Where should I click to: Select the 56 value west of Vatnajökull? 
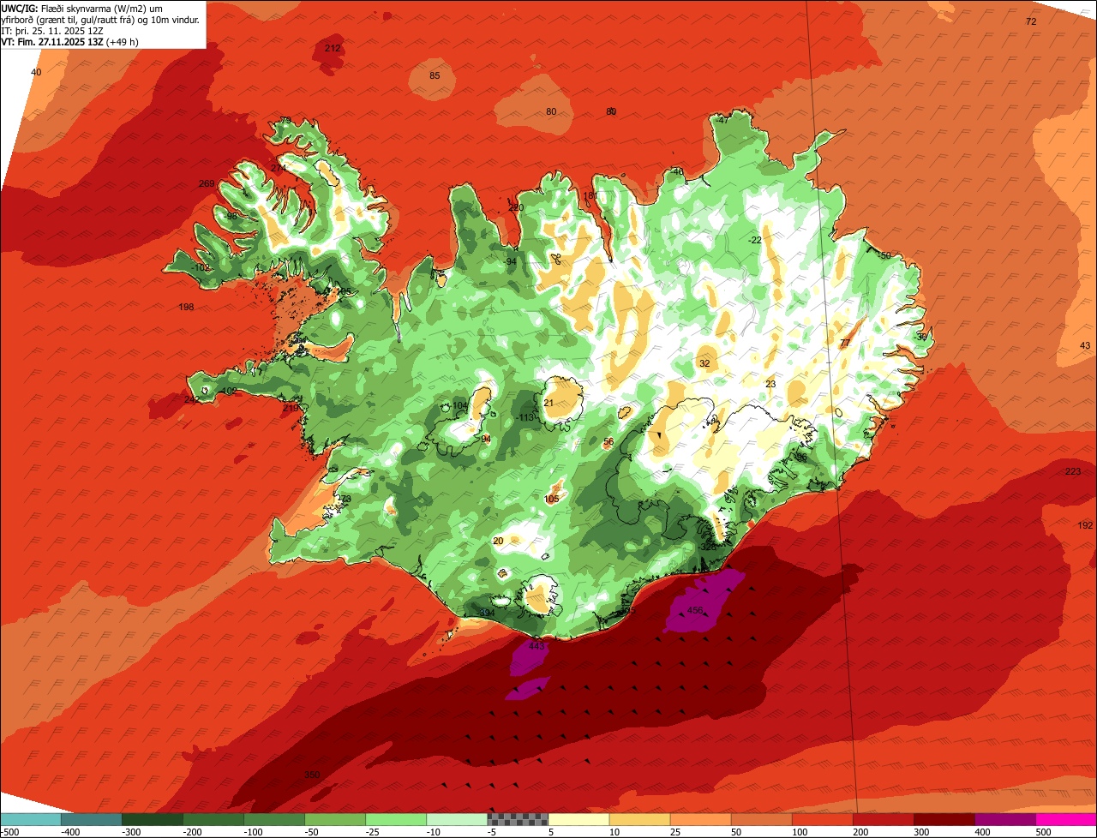608,442
